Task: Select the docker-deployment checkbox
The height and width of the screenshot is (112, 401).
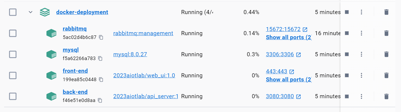Action: [x=13, y=12]
